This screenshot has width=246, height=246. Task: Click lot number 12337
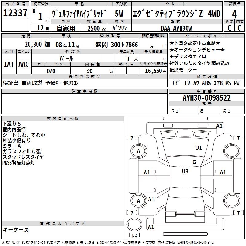pyautogui.click(x=15, y=13)
